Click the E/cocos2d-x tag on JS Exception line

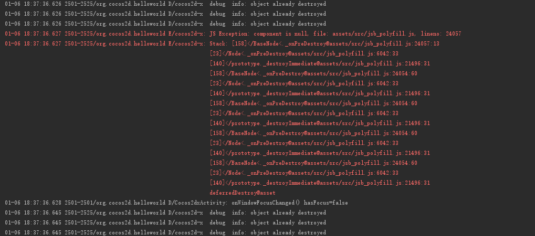tap(186, 33)
